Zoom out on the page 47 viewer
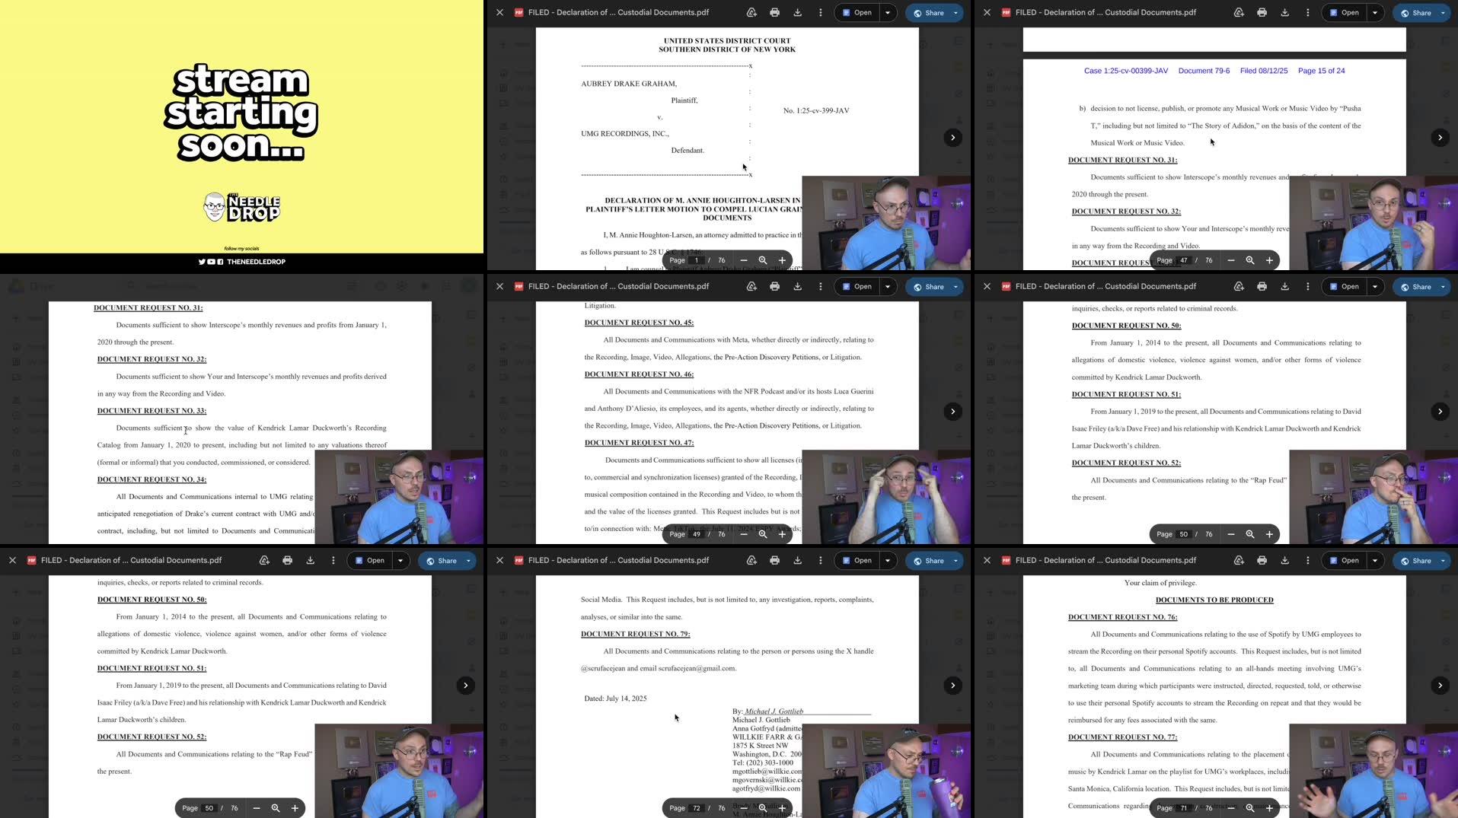Viewport: 1458px width, 818px height. tap(1231, 260)
